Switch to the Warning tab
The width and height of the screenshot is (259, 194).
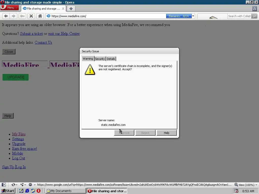pyautogui.click(x=88, y=59)
